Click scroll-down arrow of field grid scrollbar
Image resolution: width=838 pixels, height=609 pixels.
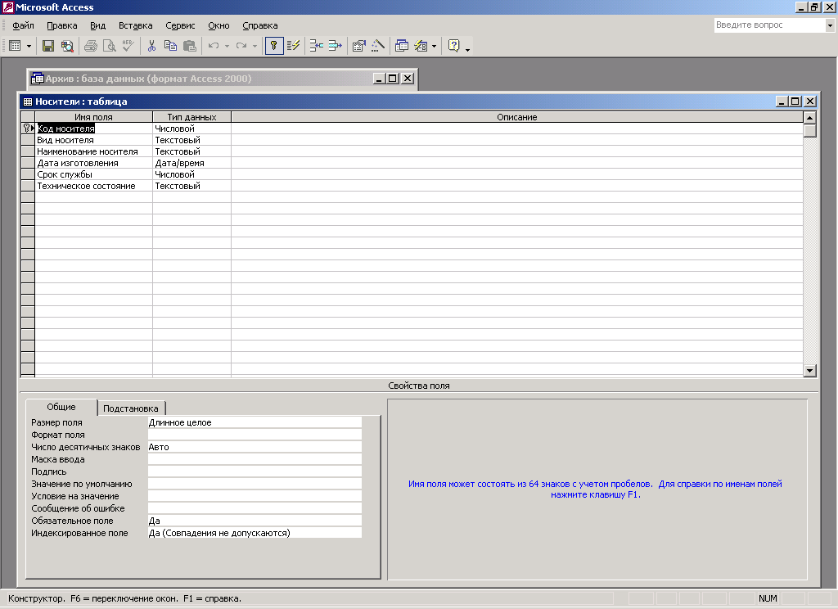(810, 371)
